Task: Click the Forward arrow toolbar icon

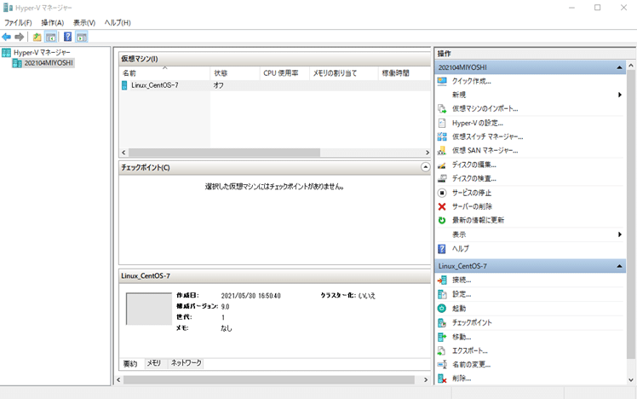Action: [19, 37]
